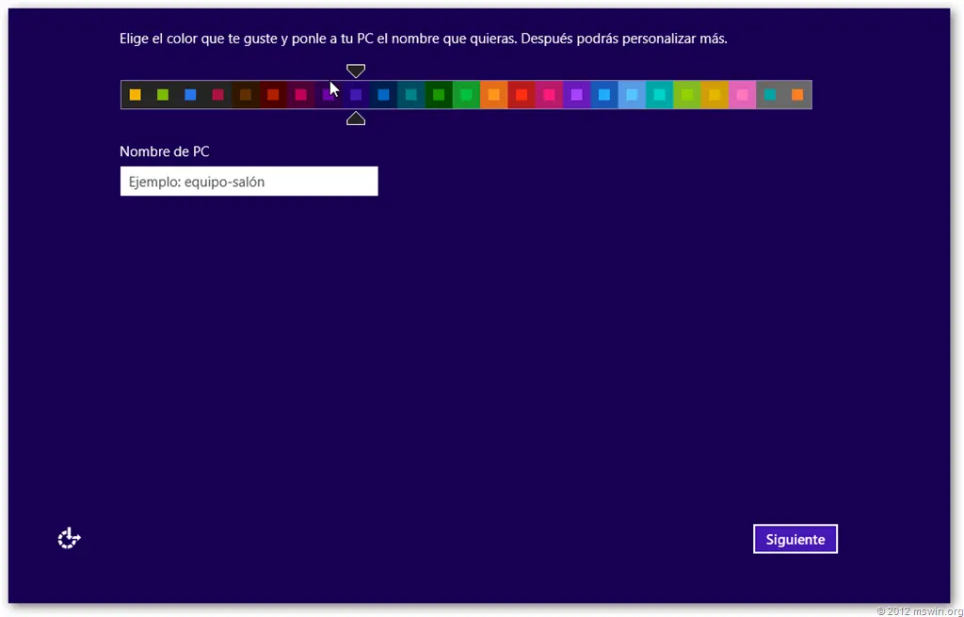Choose the lime-on-lime green color swatch

pos(686,95)
